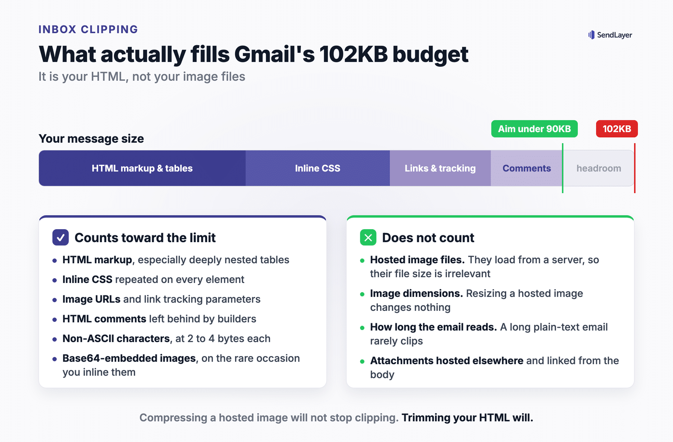673x442 pixels.
Task: Click the green Aim under 90KB badge
Action: [x=535, y=129]
